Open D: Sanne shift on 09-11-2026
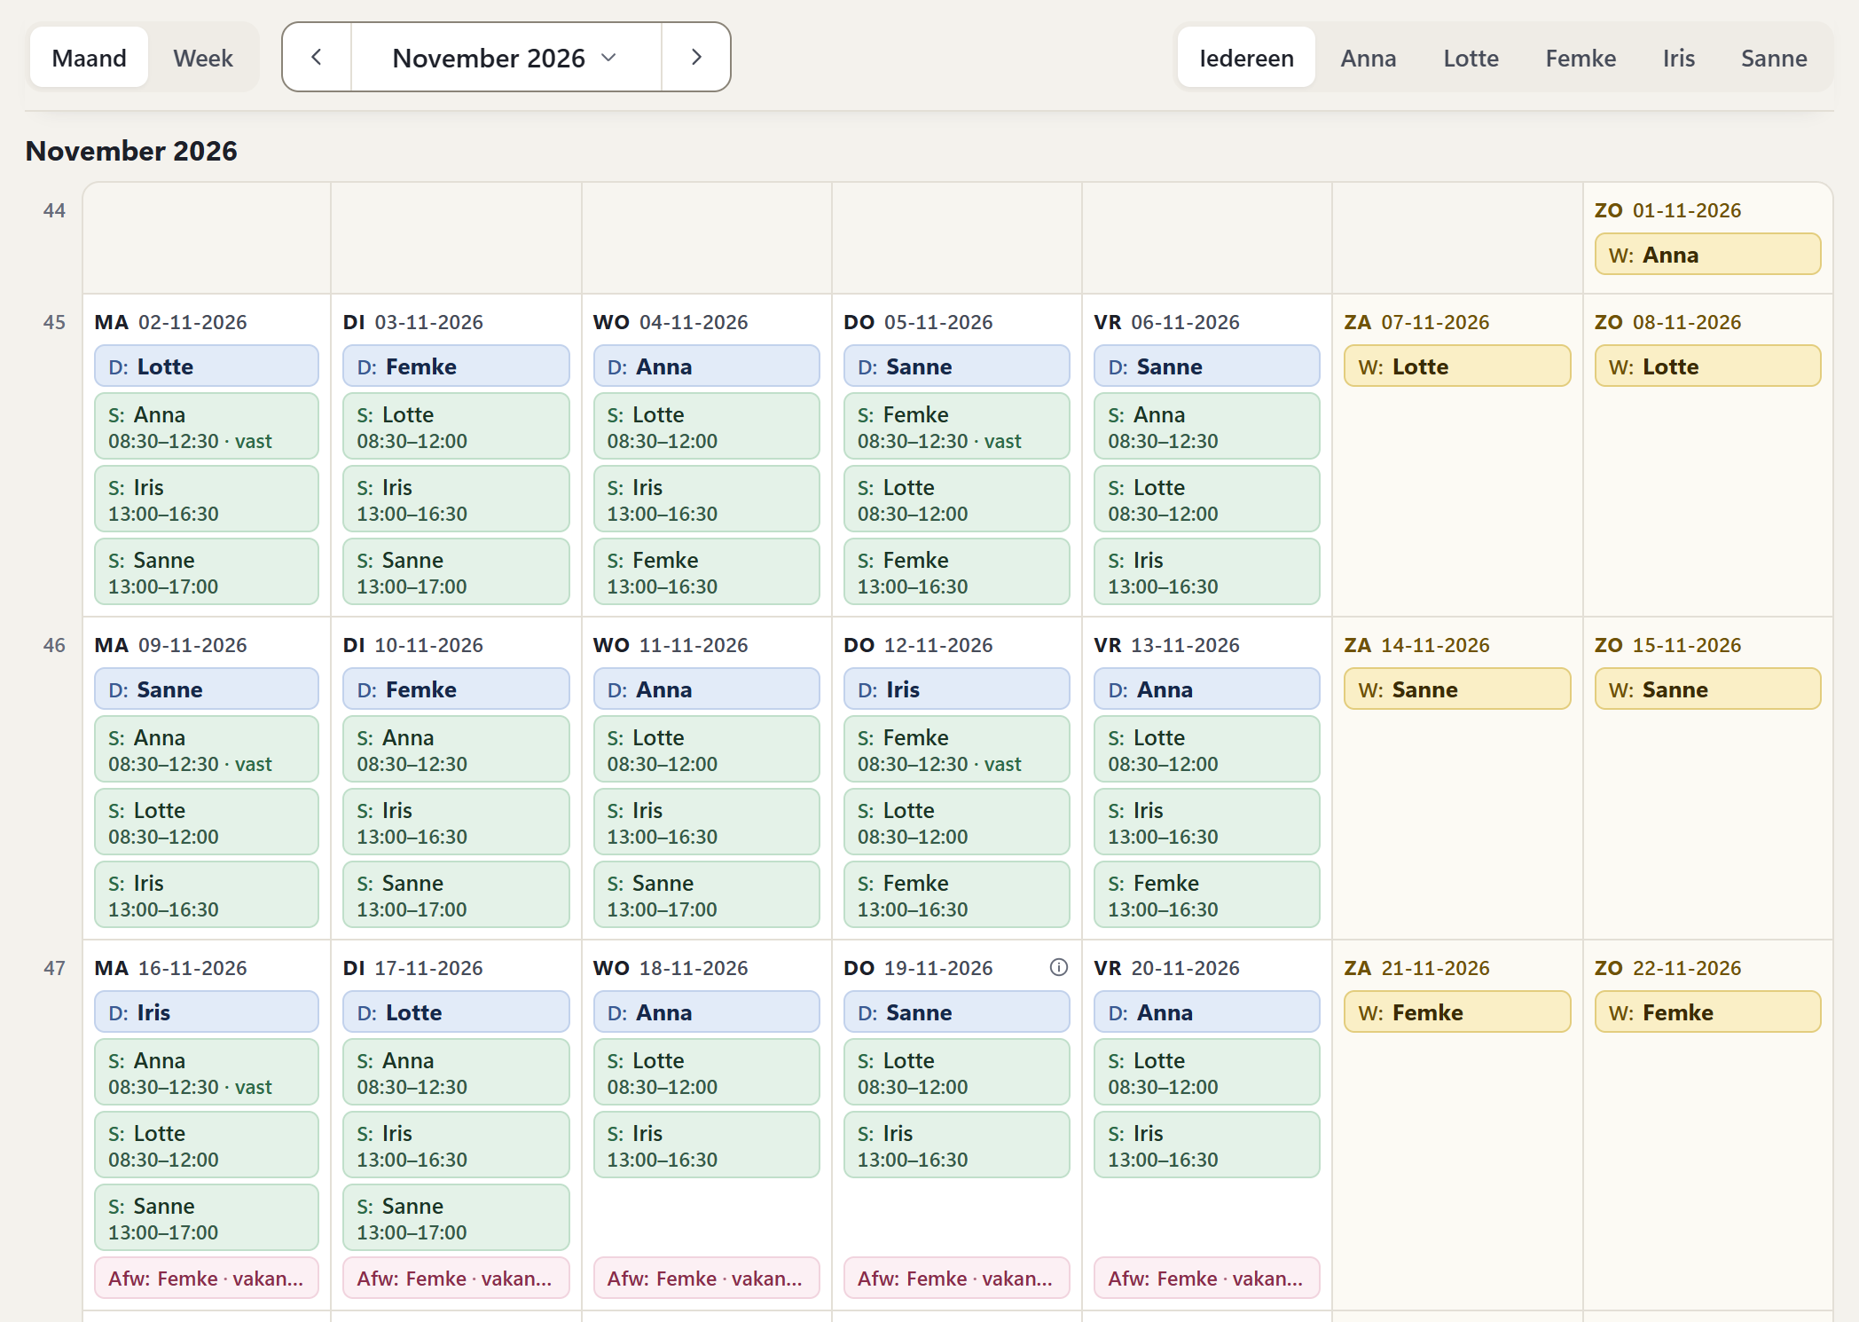1859x1322 pixels. pos(207,689)
